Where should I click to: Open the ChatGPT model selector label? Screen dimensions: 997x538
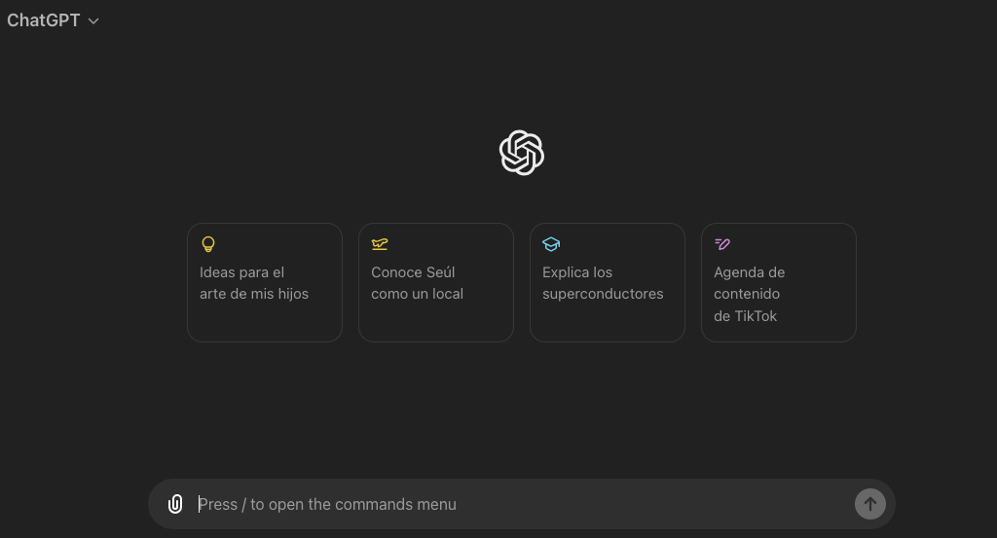pos(43,20)
